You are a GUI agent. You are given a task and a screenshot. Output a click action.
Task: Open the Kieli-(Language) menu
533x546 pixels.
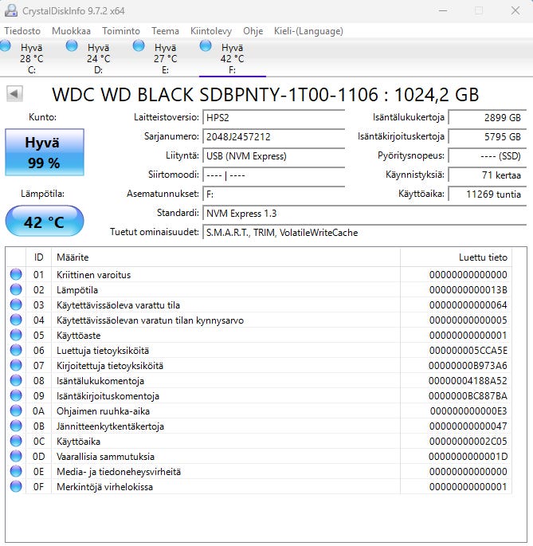308,31
